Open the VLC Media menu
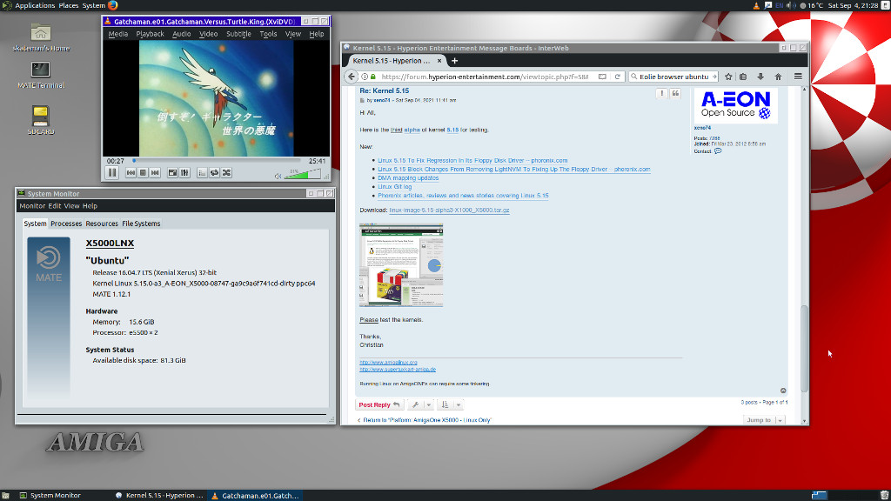891x501 pixels. click(x=118, y=34)
